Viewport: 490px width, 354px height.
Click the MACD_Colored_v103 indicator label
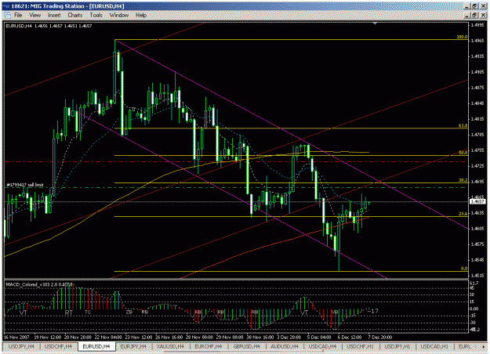pyautogui.click(x=39, y=284)
